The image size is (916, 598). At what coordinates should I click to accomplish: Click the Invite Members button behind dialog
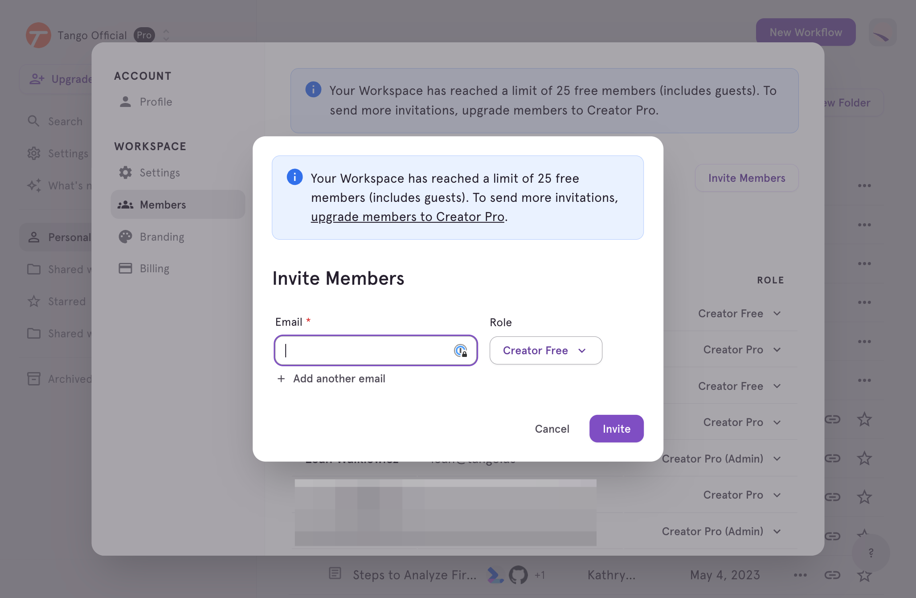[x=747, y=178]
